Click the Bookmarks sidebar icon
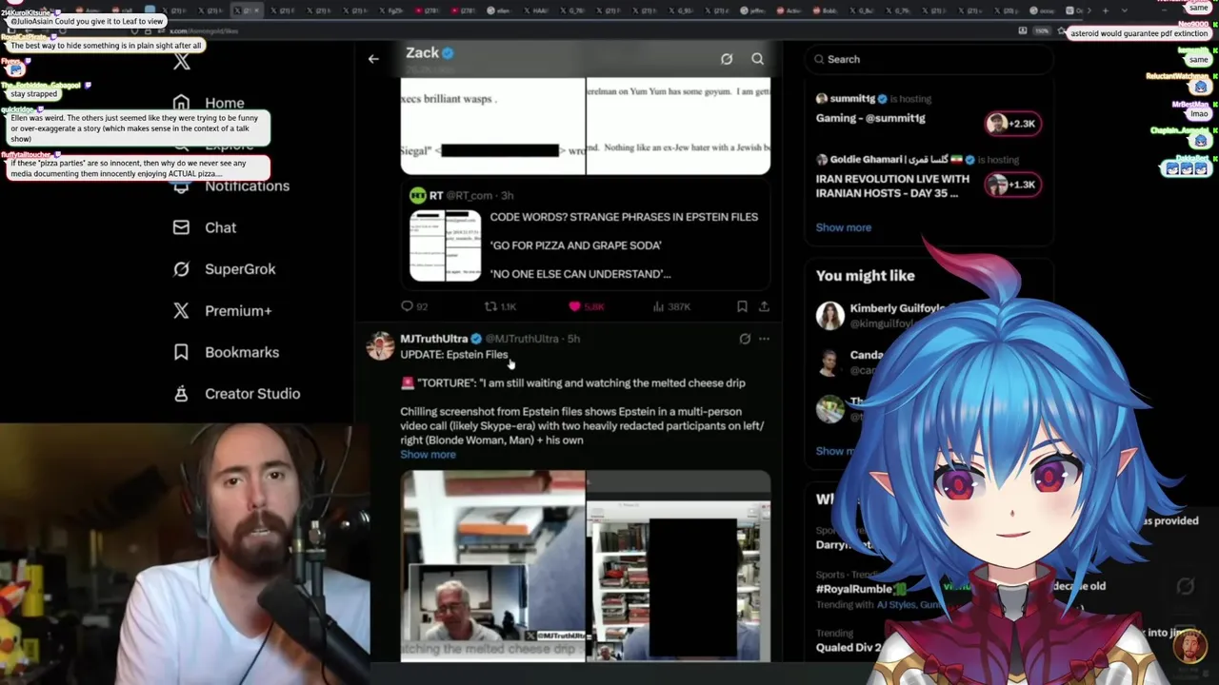This screenshot has height=685, width=1219. (x=181, y=352)
